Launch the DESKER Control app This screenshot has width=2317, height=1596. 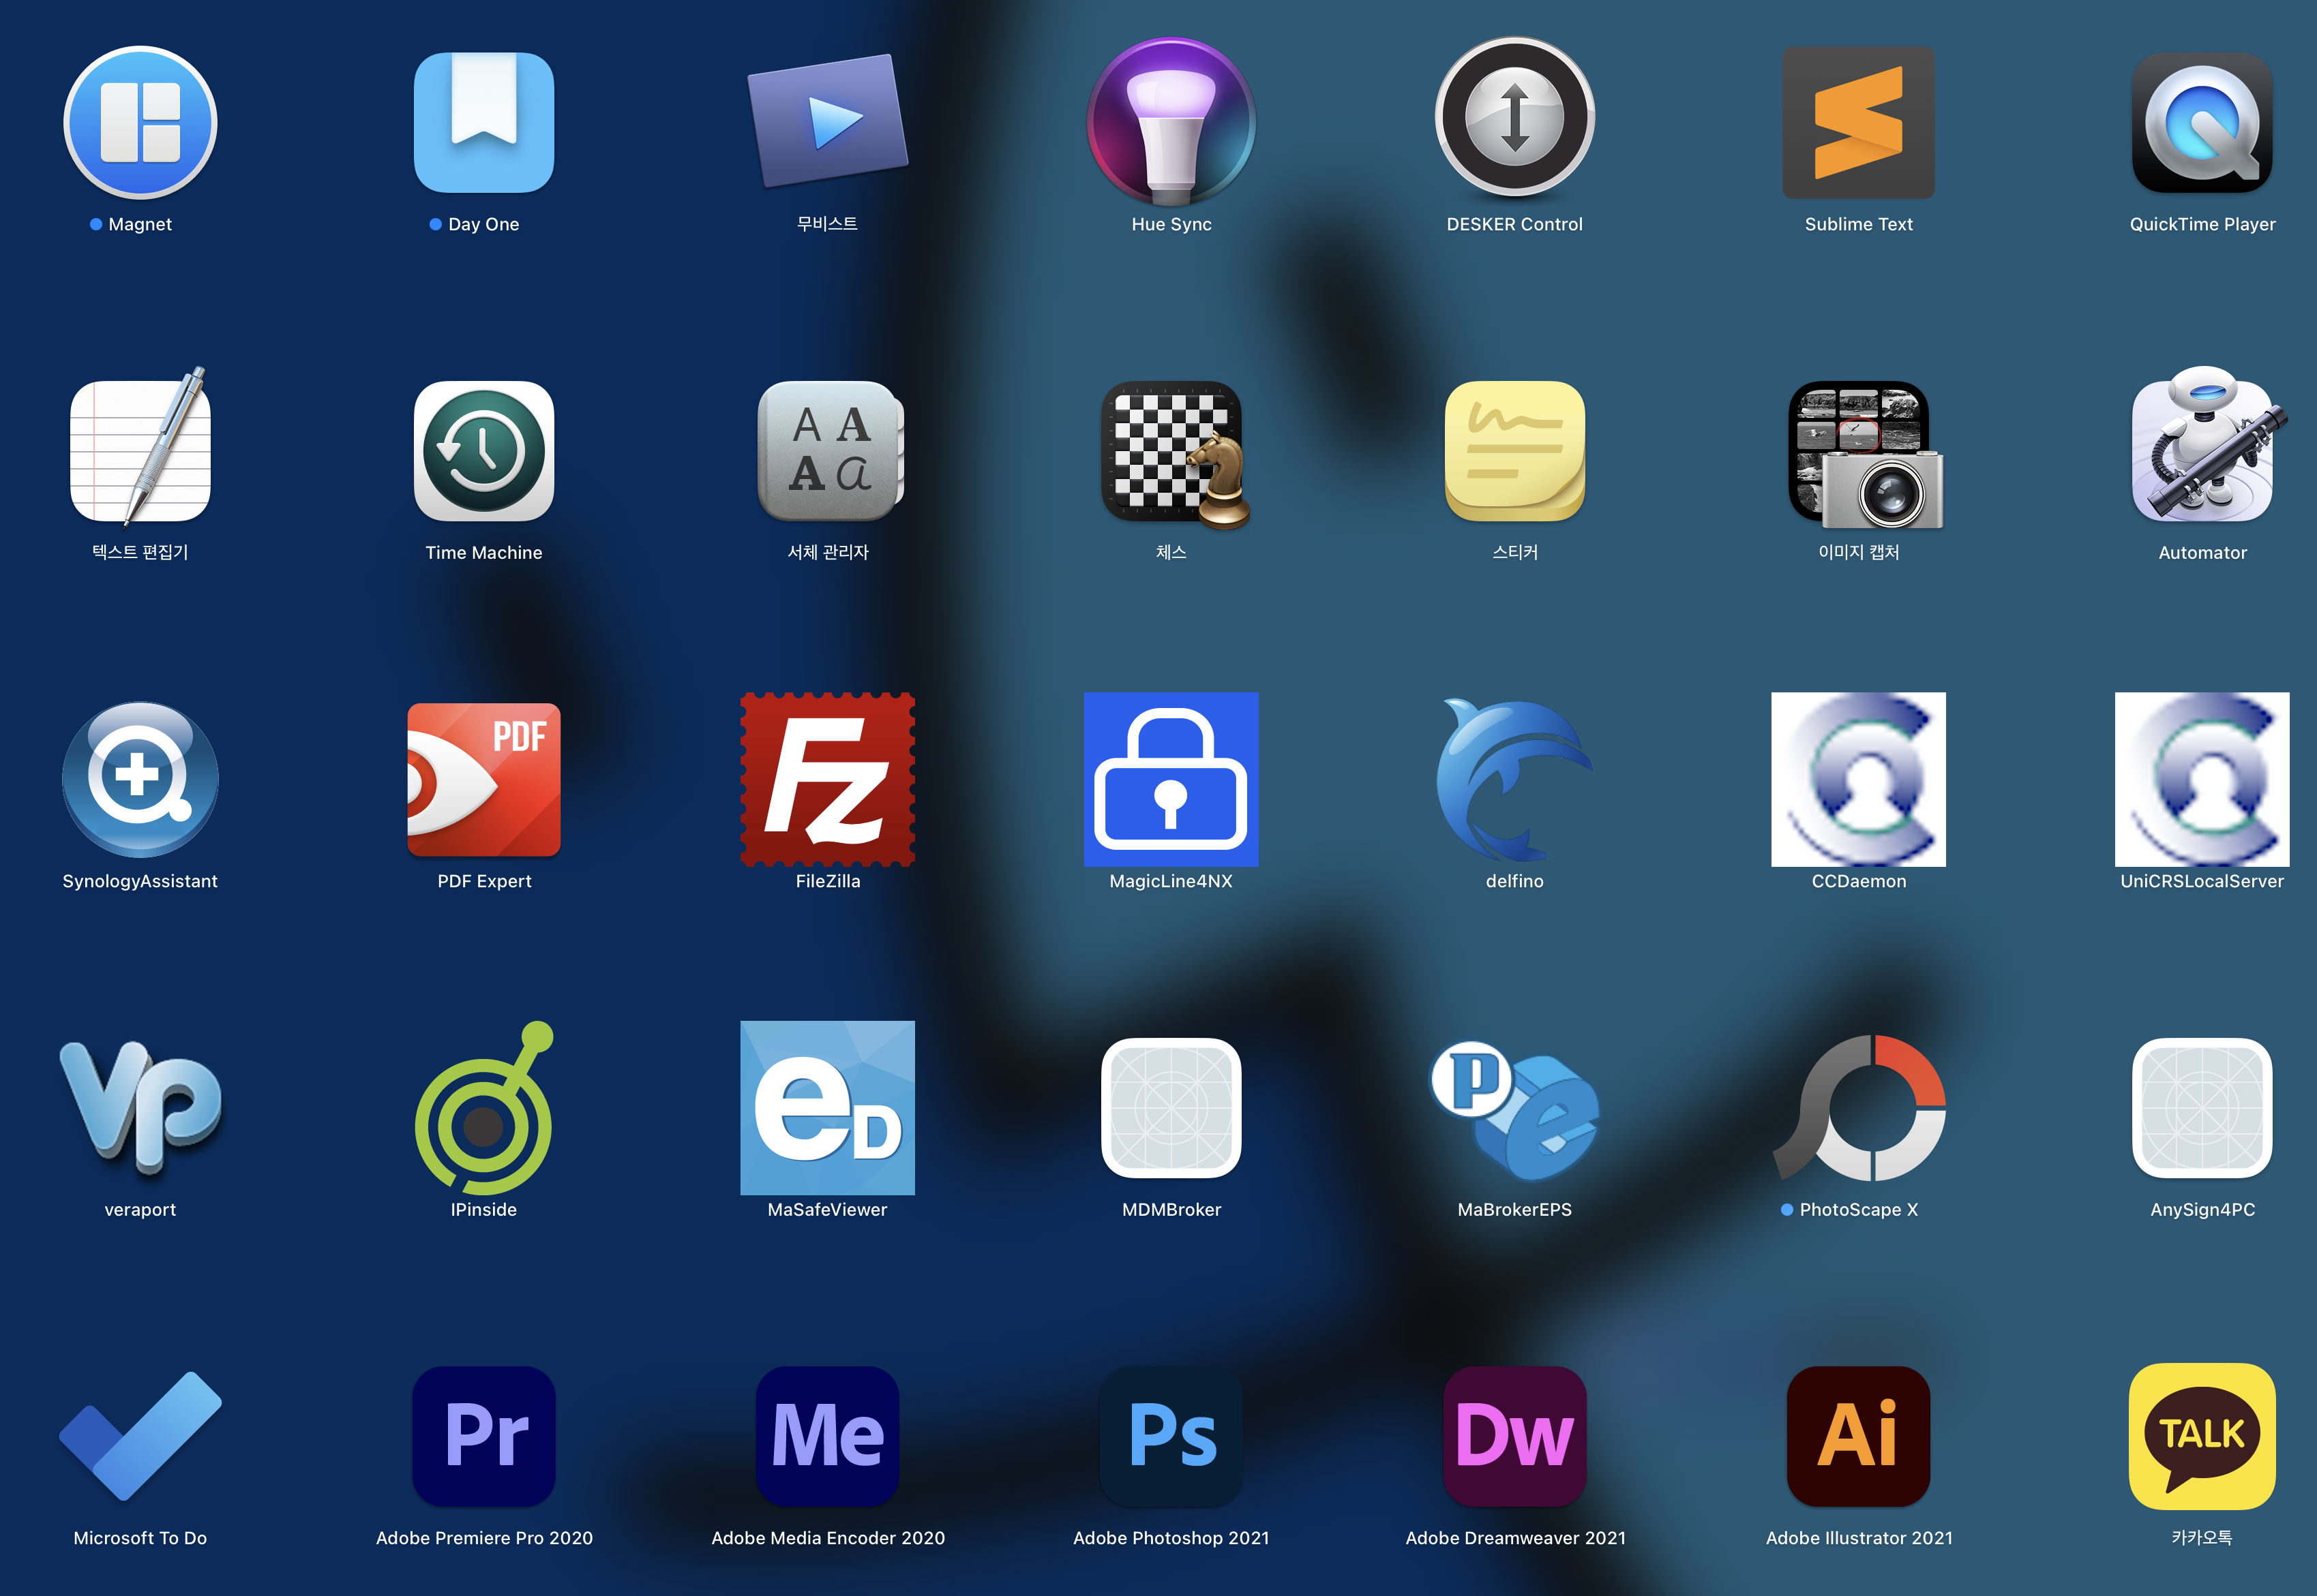click(1514, 118)
